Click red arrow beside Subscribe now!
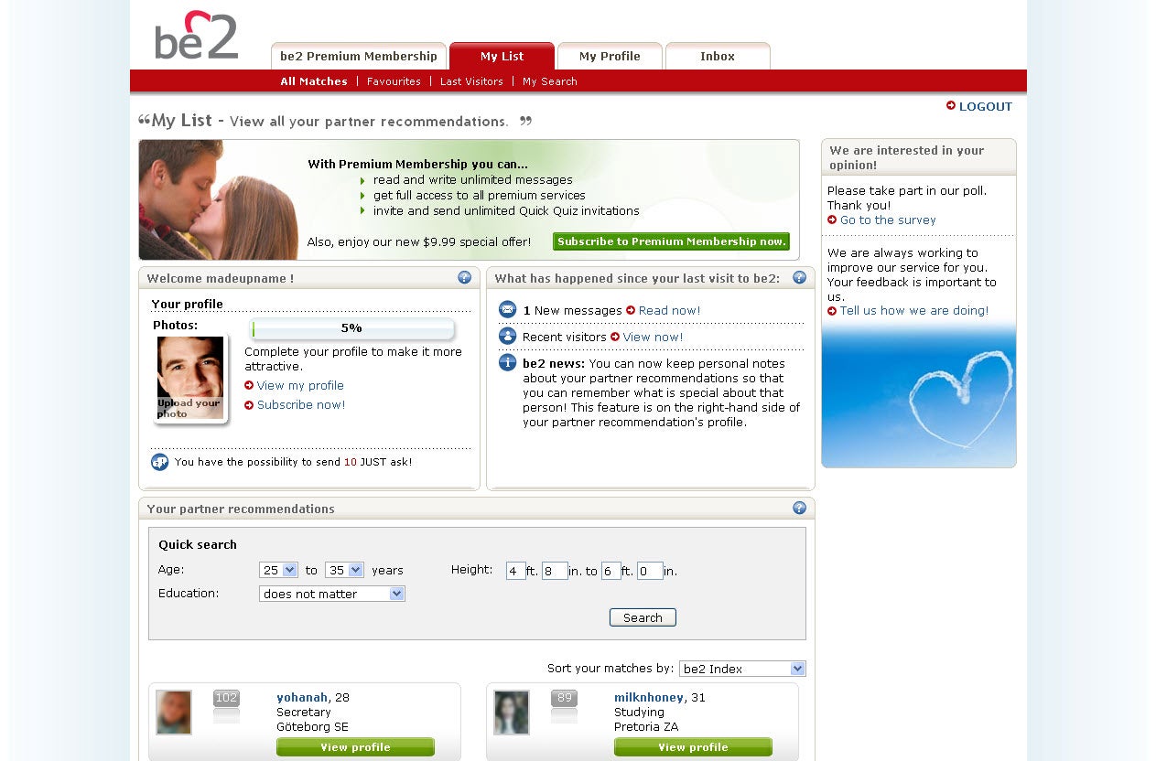 click(x=249, y=405)
